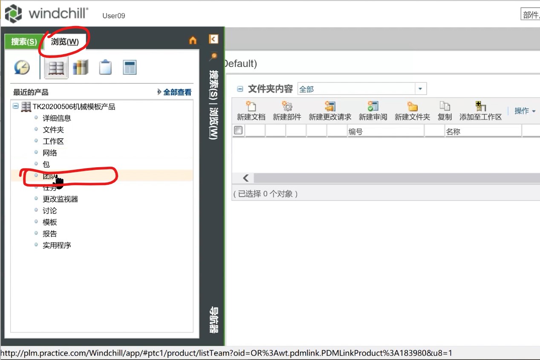Screen dimensions: 540x360
Task: Click the pin icon on navigator strip
Action: (213, 56)
